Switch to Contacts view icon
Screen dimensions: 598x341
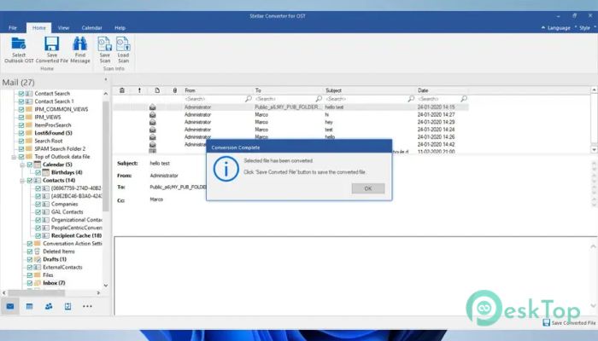point(49,306)
